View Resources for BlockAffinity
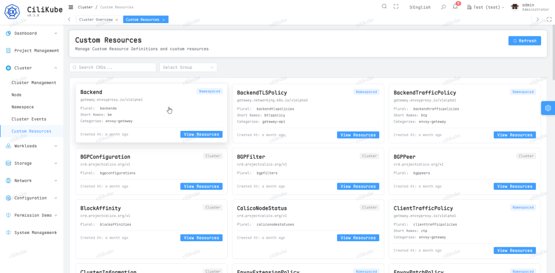 [201, 238]
